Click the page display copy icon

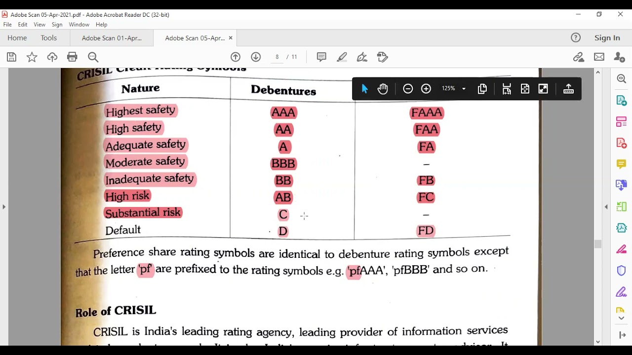tap(482, 89)
